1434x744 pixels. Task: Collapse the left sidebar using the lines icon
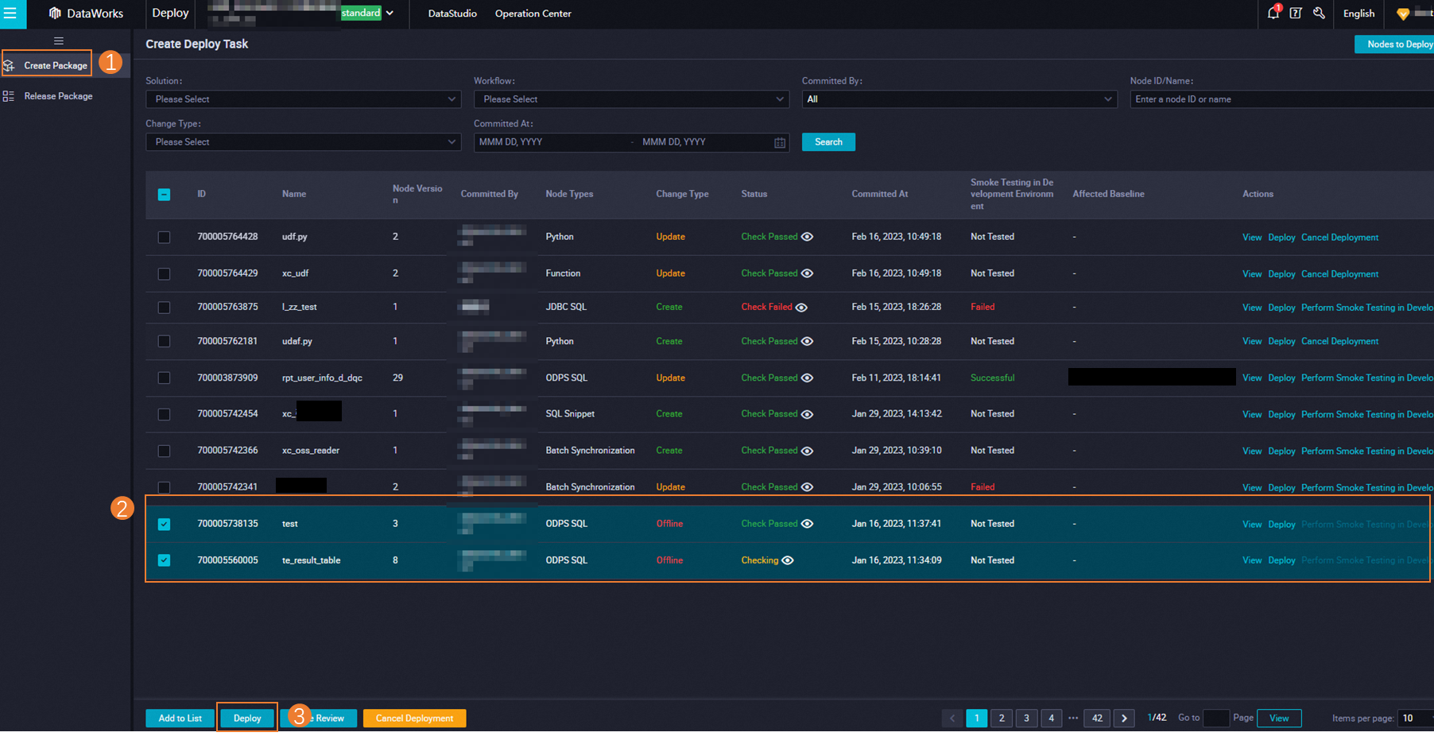59,41
